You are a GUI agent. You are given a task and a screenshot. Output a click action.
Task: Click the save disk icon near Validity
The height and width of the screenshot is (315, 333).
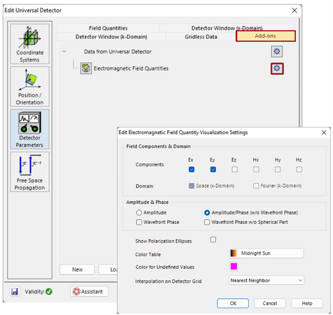coord(15,291)
